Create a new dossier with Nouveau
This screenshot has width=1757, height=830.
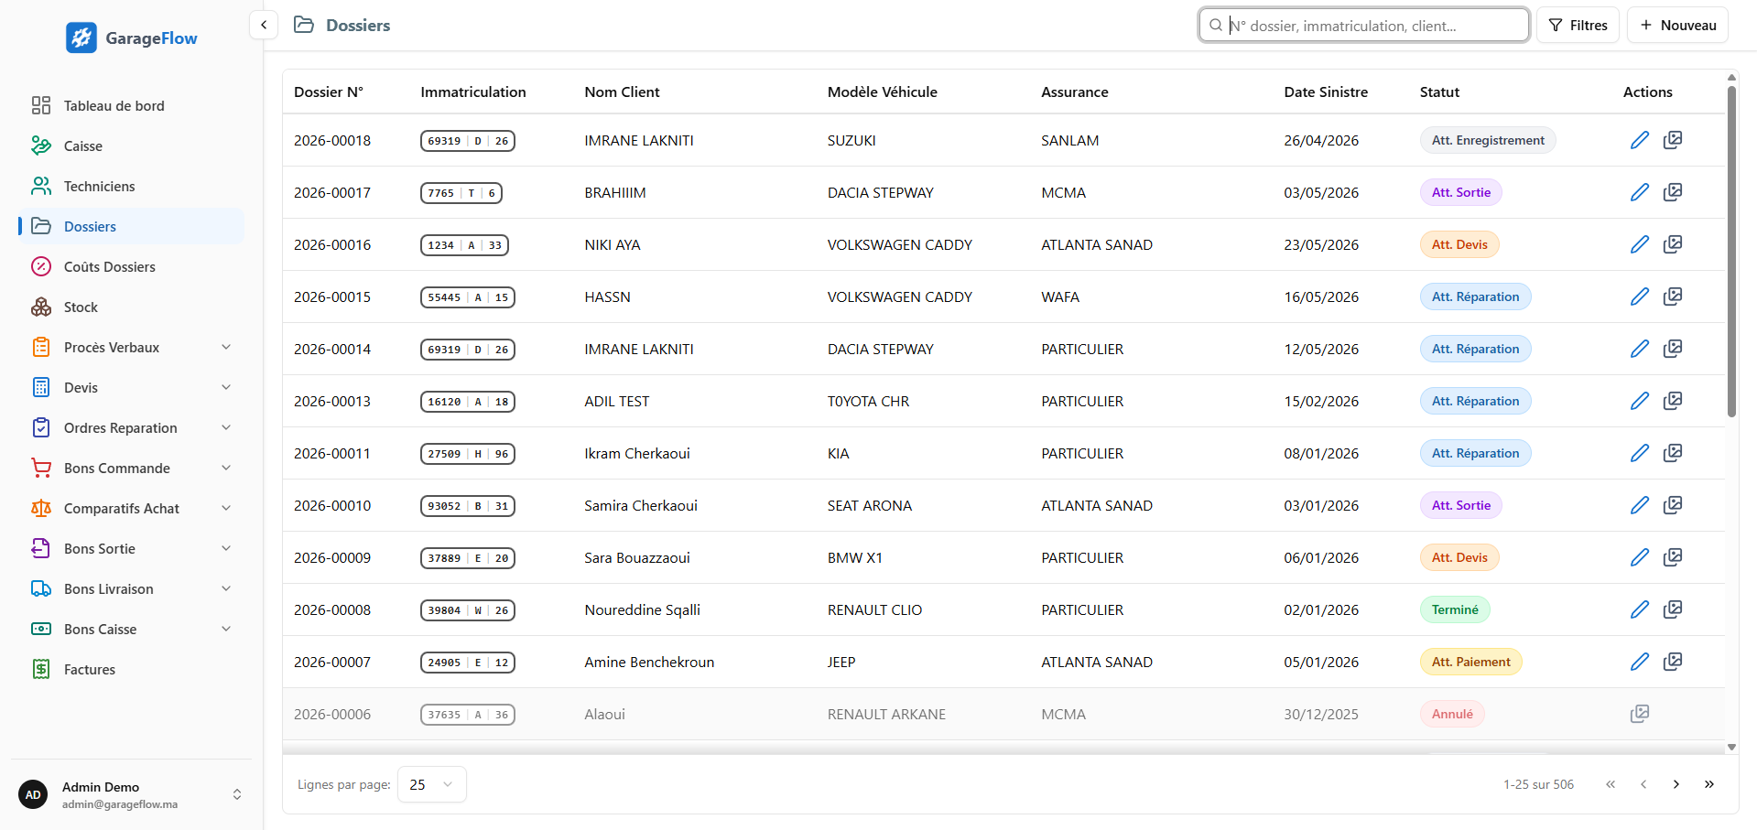[x=1677, y=25]
